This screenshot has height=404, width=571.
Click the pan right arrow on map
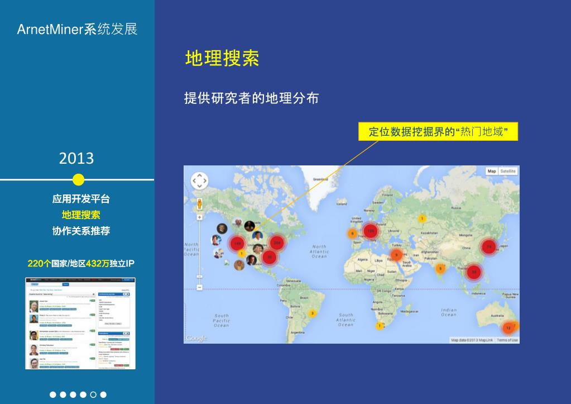(x=205, y=180)
